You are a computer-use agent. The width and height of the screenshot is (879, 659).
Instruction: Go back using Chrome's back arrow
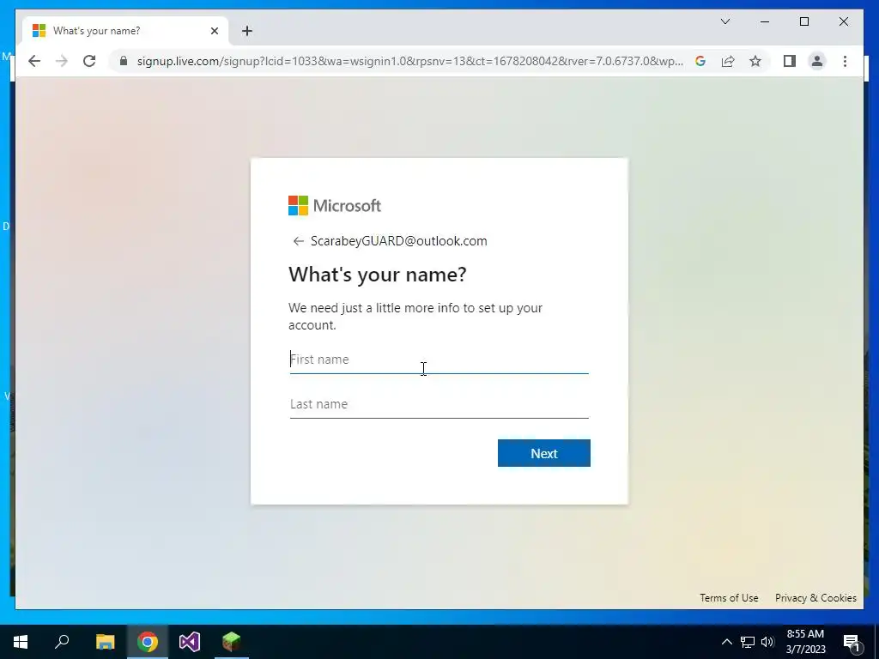tap(34, 61)
